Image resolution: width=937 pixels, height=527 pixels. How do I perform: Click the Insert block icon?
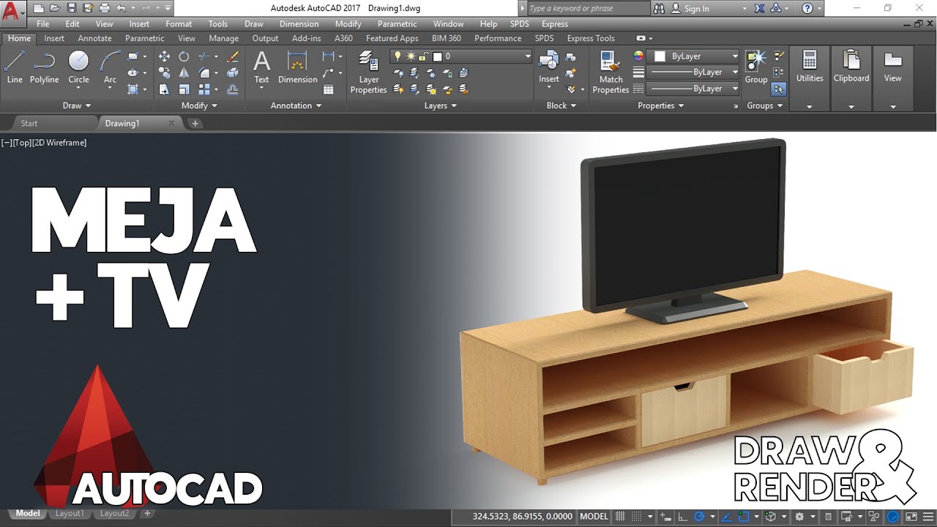click(x=549, y=67)
